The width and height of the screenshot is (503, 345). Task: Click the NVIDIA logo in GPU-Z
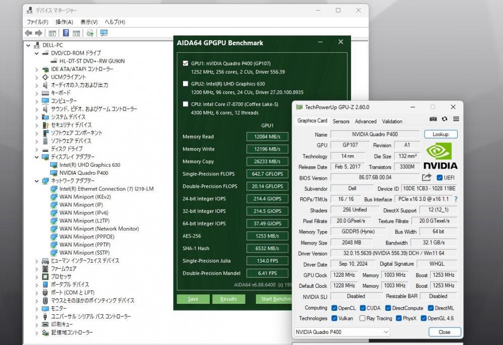point(441,156)
